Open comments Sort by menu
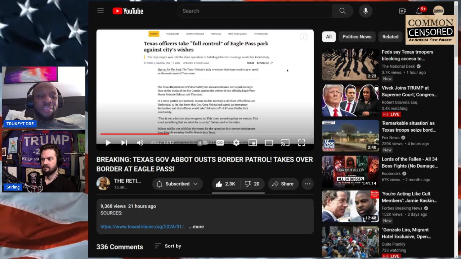The height and width of the screenshot is (259, 461). tap(168, 246)
